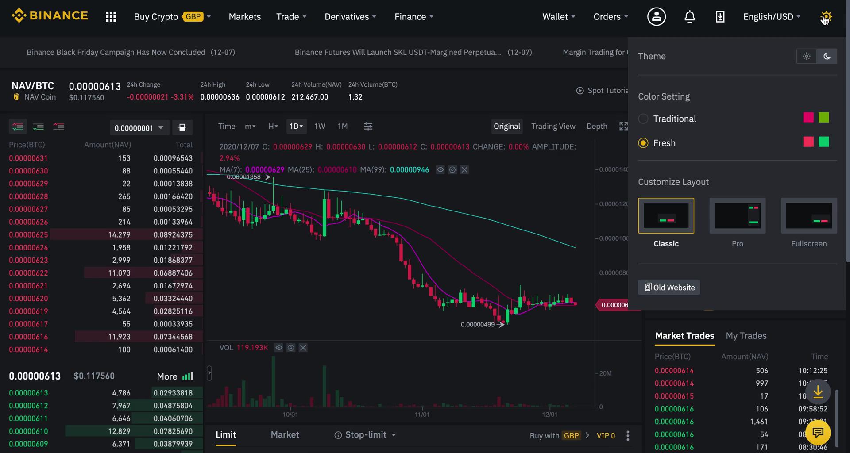Screen dimensions: 850x453
Task: Open chart technical indicator settings icon
Action: coord(368,126)
